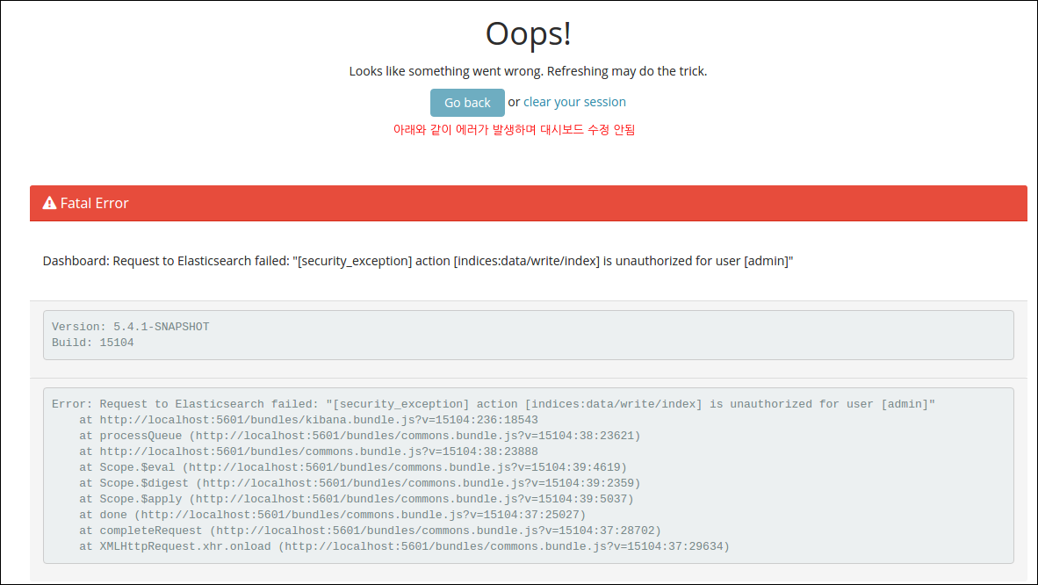Select the Scope.$apply stack trace line
Screen dimensions: 1038x585
point(357,500)
